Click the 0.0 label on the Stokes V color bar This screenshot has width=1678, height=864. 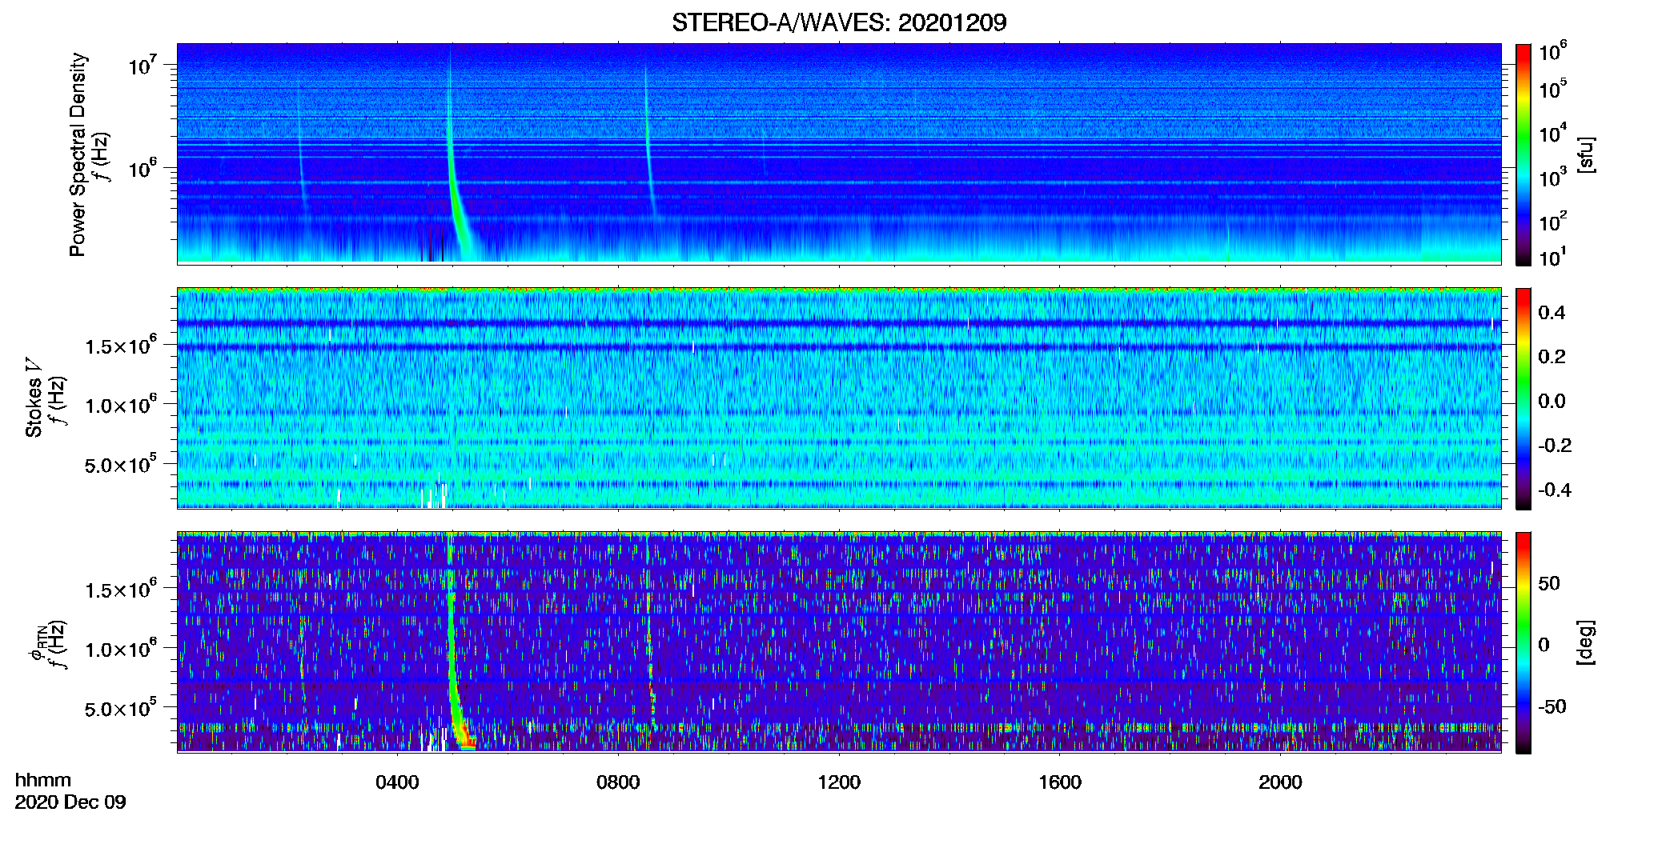pos(1552,401)
